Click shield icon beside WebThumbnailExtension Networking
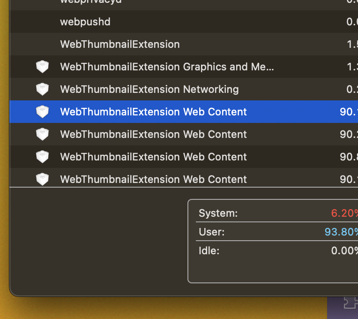This screenshot has width=358, height=319. click(x=43, y=89)
